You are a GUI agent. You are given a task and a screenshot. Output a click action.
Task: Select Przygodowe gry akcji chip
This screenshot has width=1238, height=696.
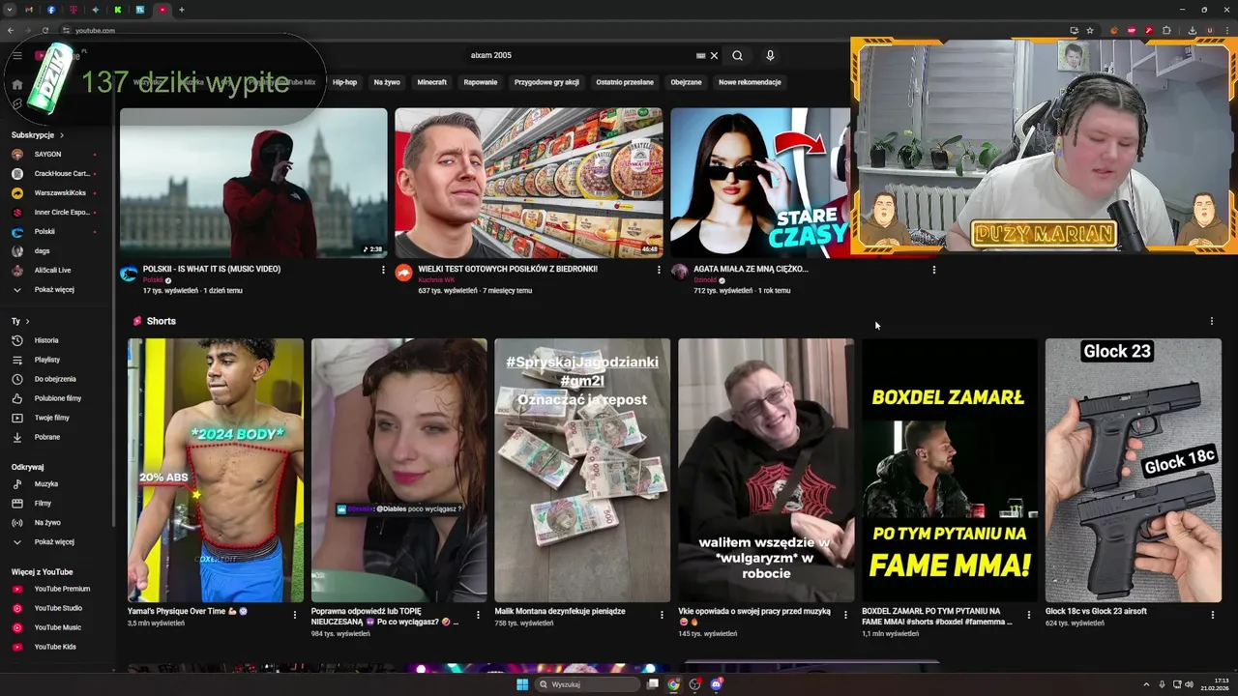[546, 82]
